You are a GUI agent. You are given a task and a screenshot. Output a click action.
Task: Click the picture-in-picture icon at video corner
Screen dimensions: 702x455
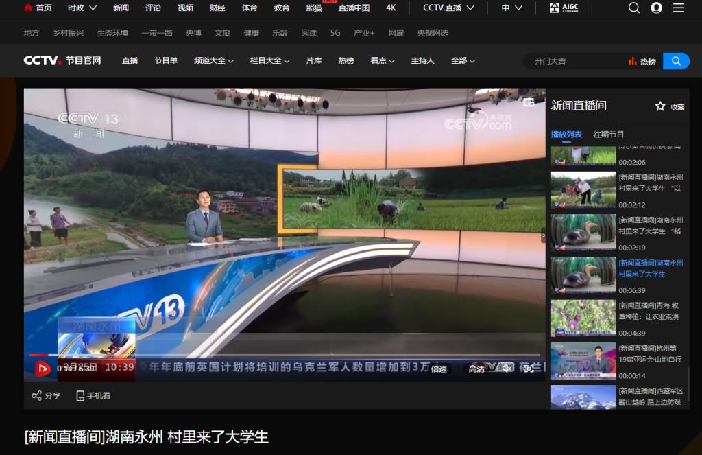pyautogui.click(x=529, y=103)
